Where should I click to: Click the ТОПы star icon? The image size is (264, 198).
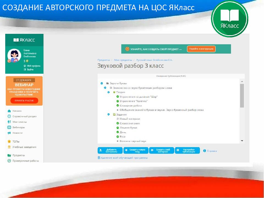click(x=9, y=141)
